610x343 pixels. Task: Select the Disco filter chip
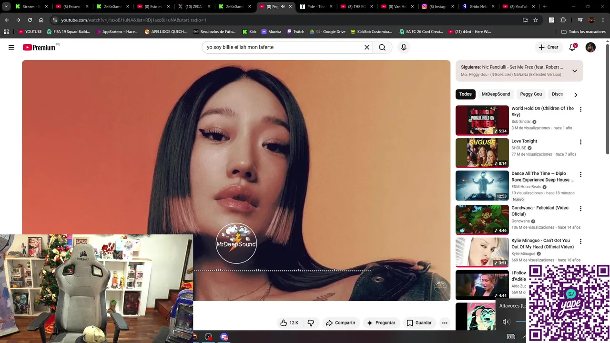pyautogui.click(x=558, y=94)
